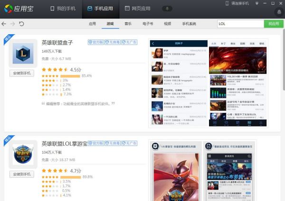
Task: Click the 请连接手机 connect phone icon
Action: tap(227, 3)
